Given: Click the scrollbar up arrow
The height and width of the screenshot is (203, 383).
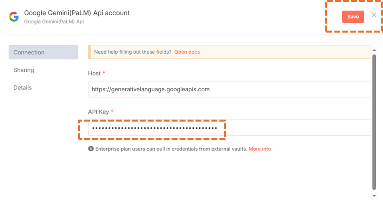Looking at the screenshot, I should point(374,50).
